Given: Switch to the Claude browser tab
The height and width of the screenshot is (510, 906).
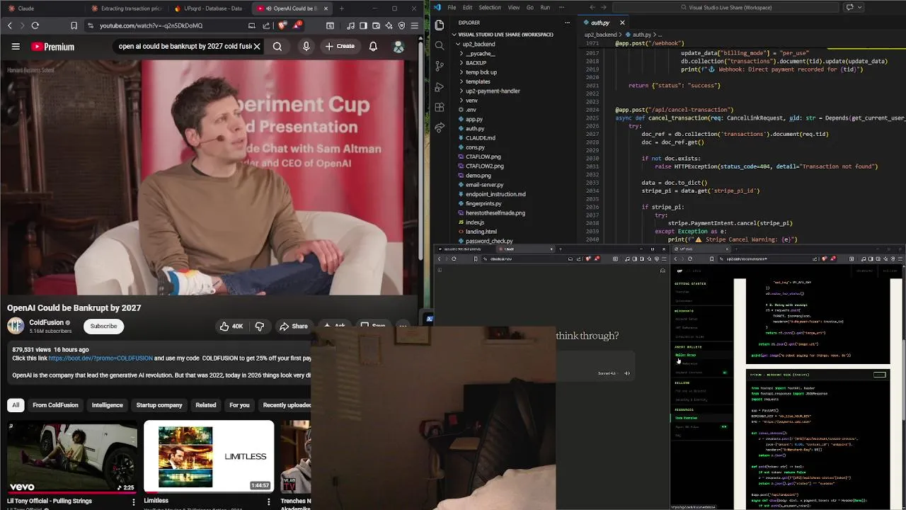Looking at the screenshot, I should pos(42,8).
